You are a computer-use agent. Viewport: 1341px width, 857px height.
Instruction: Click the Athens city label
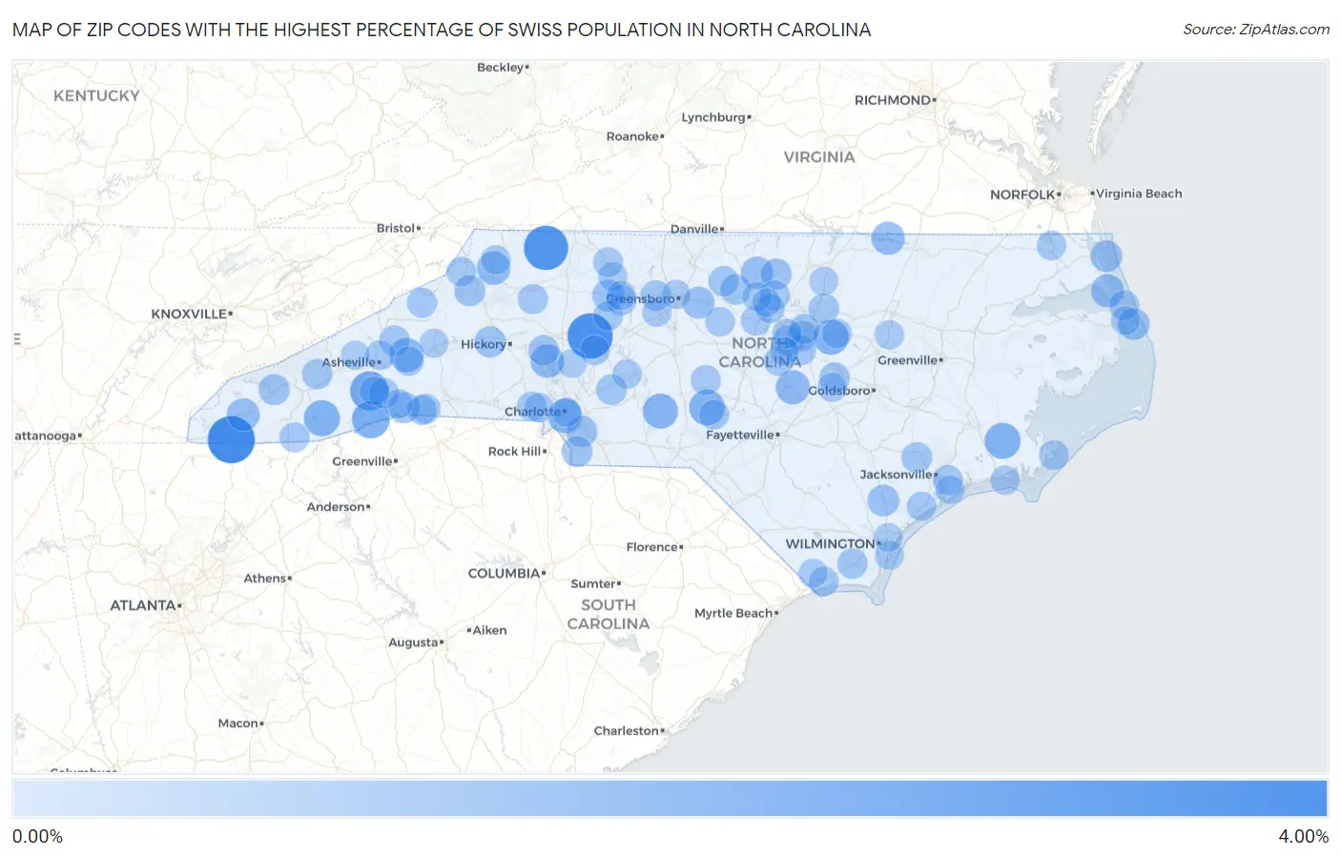(x=265, y=578)
